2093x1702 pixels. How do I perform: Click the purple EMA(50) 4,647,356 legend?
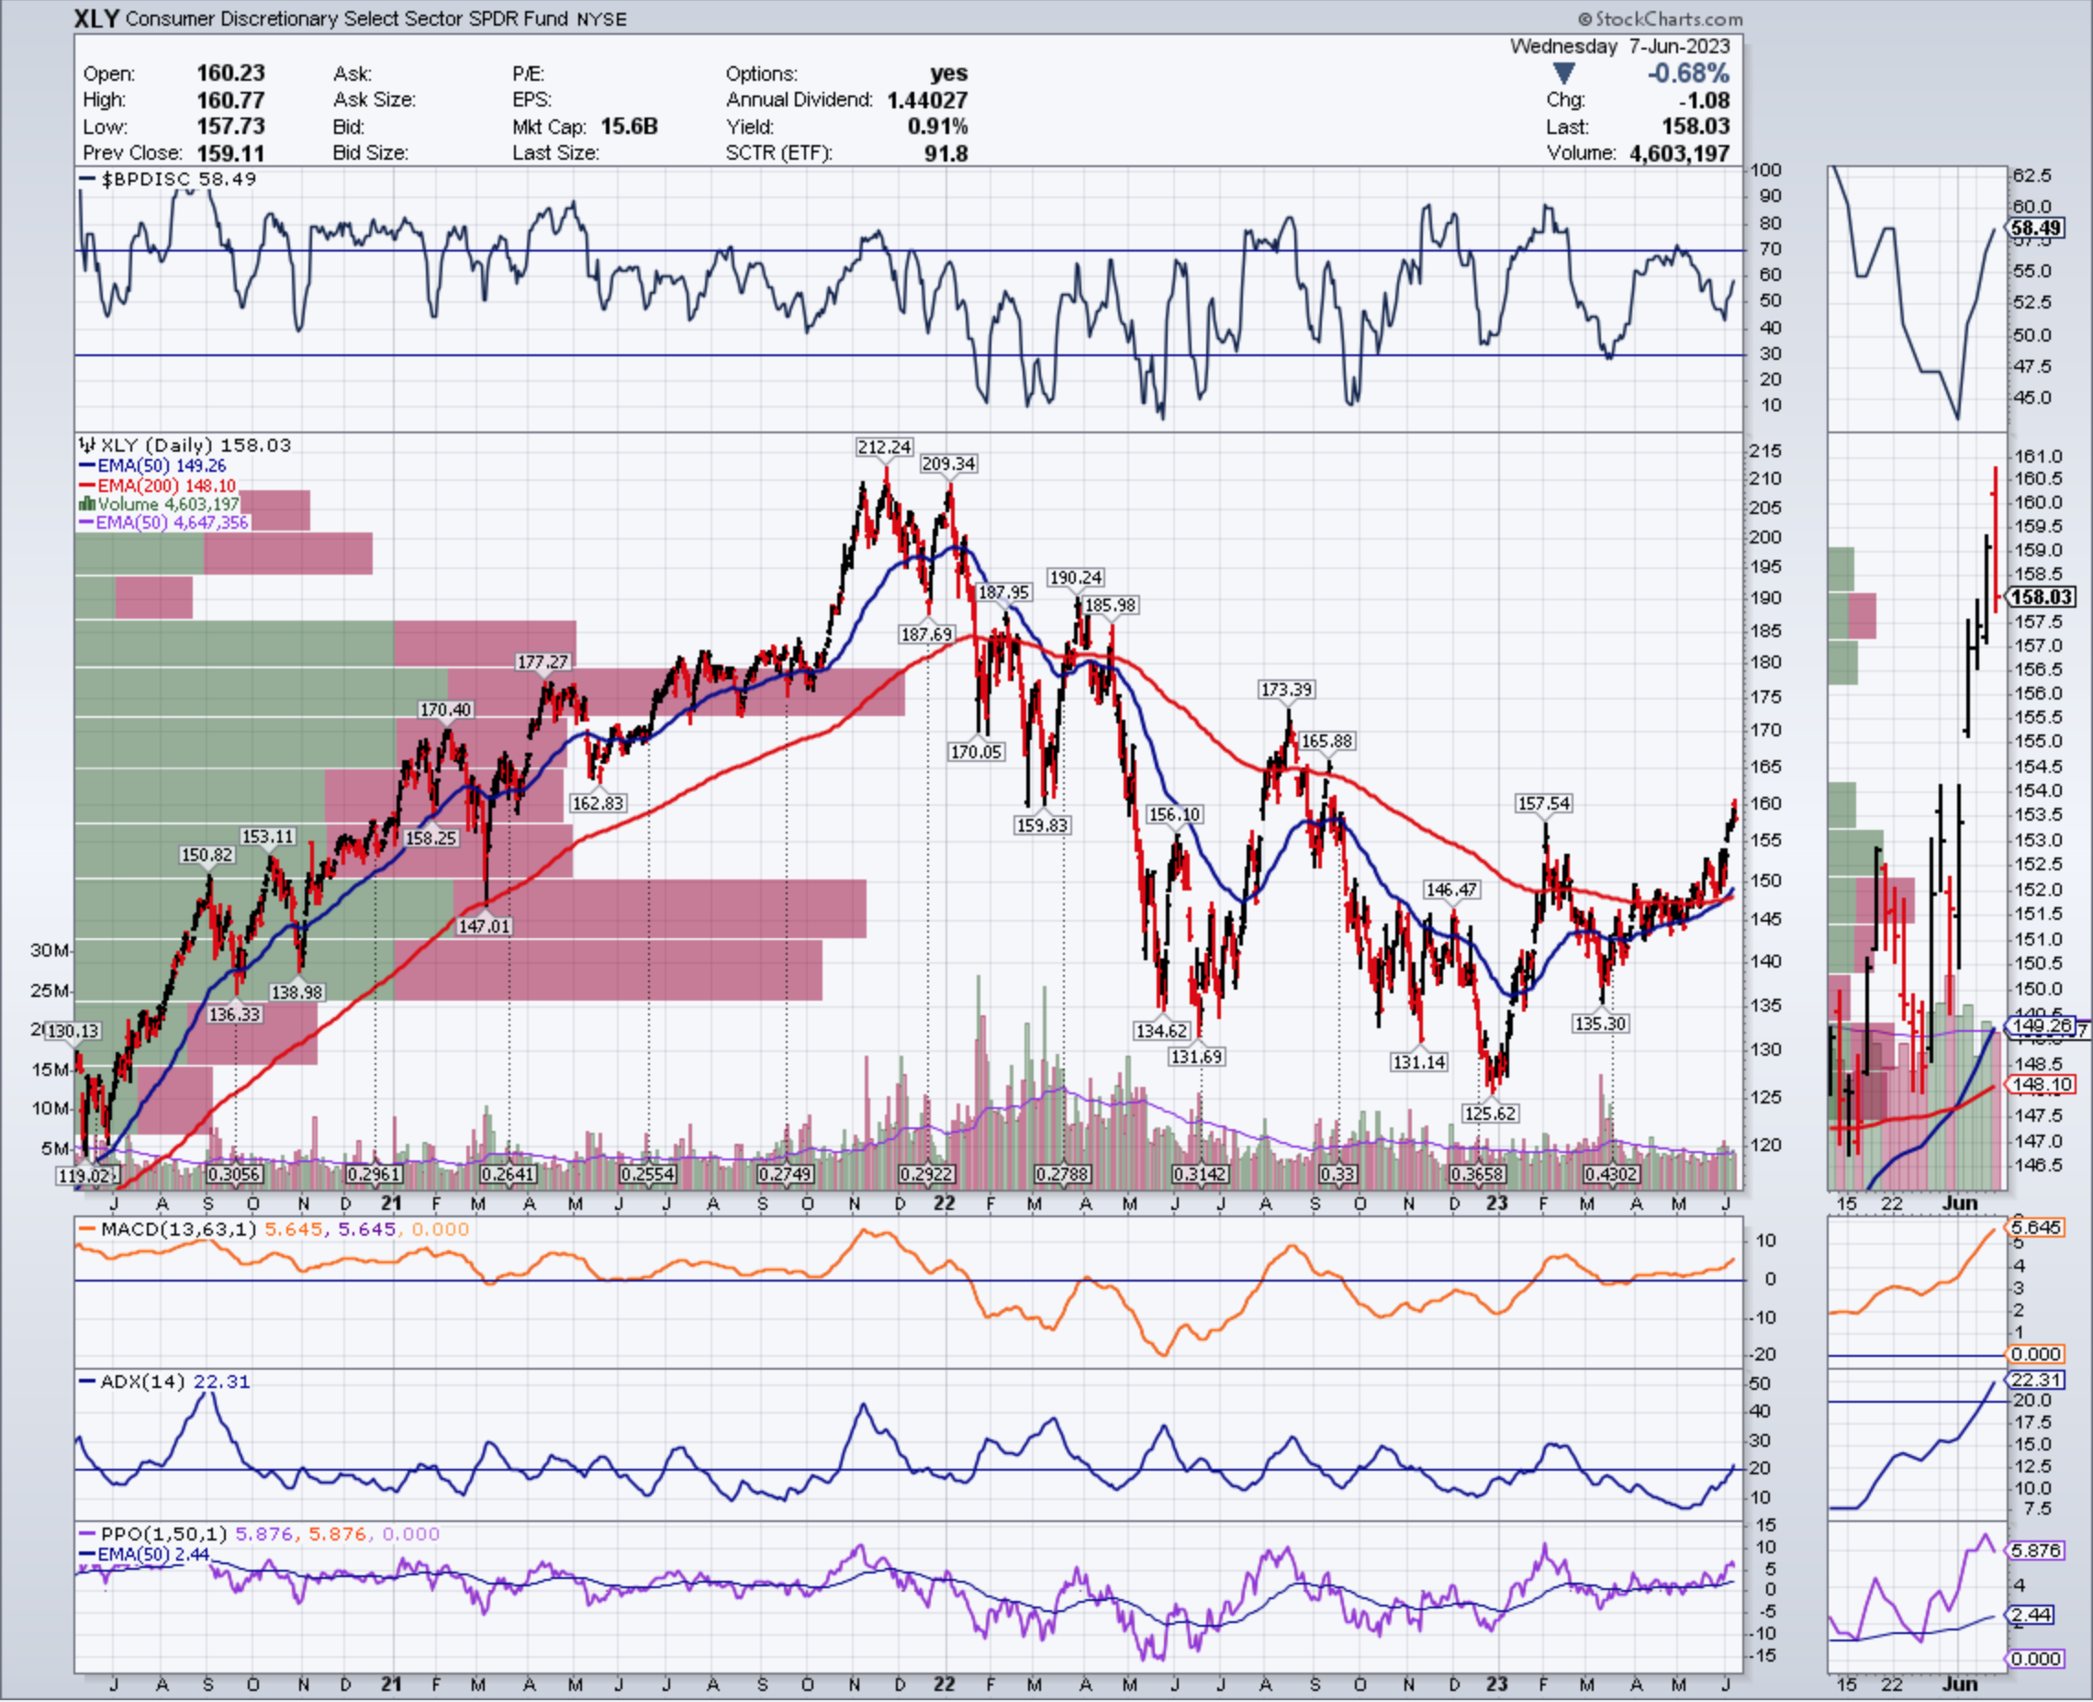pyautogui.click(x=163, y=522)
